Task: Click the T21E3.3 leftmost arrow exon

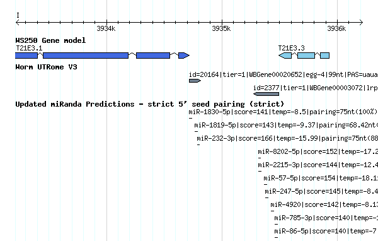Action: tap(285, 56)
